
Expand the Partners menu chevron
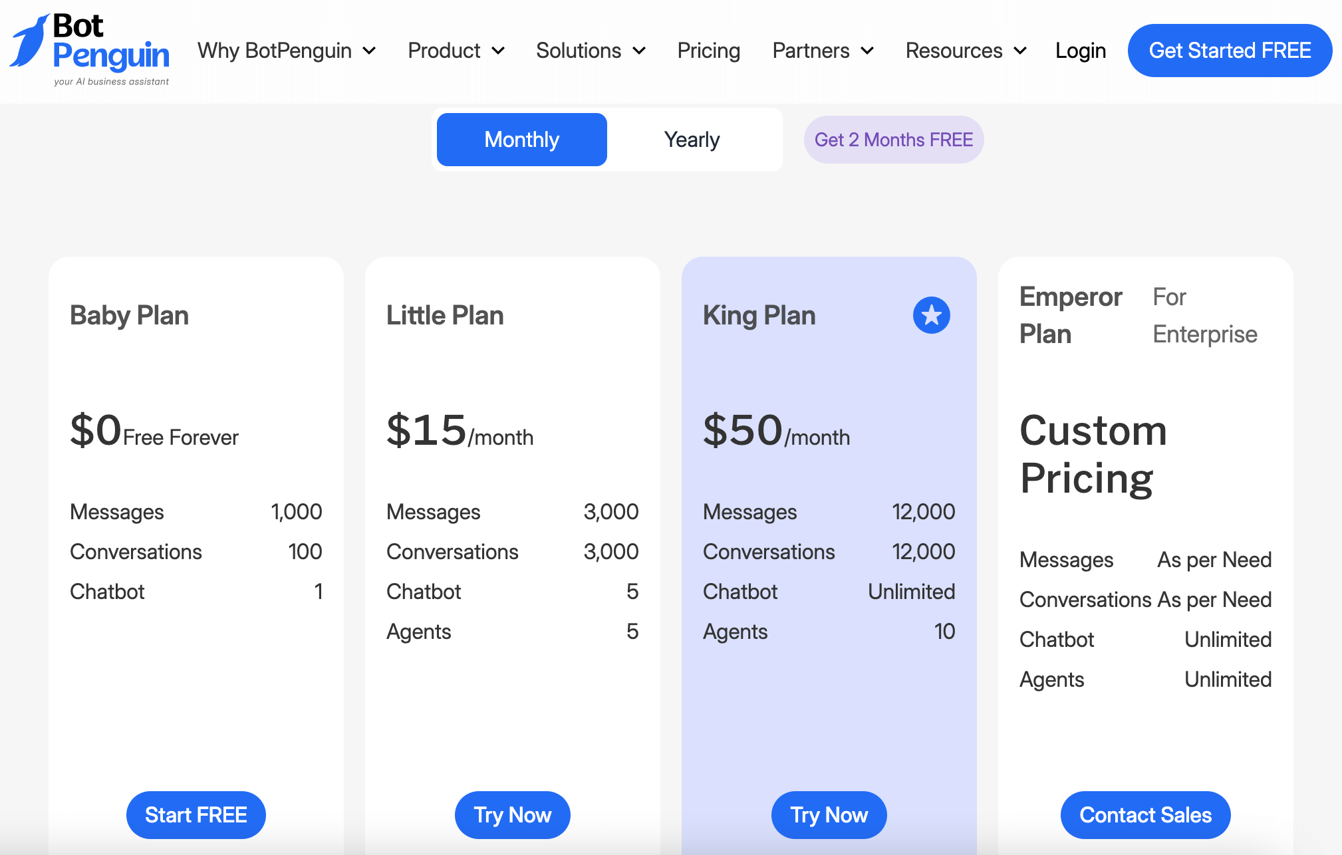(867, 51)
